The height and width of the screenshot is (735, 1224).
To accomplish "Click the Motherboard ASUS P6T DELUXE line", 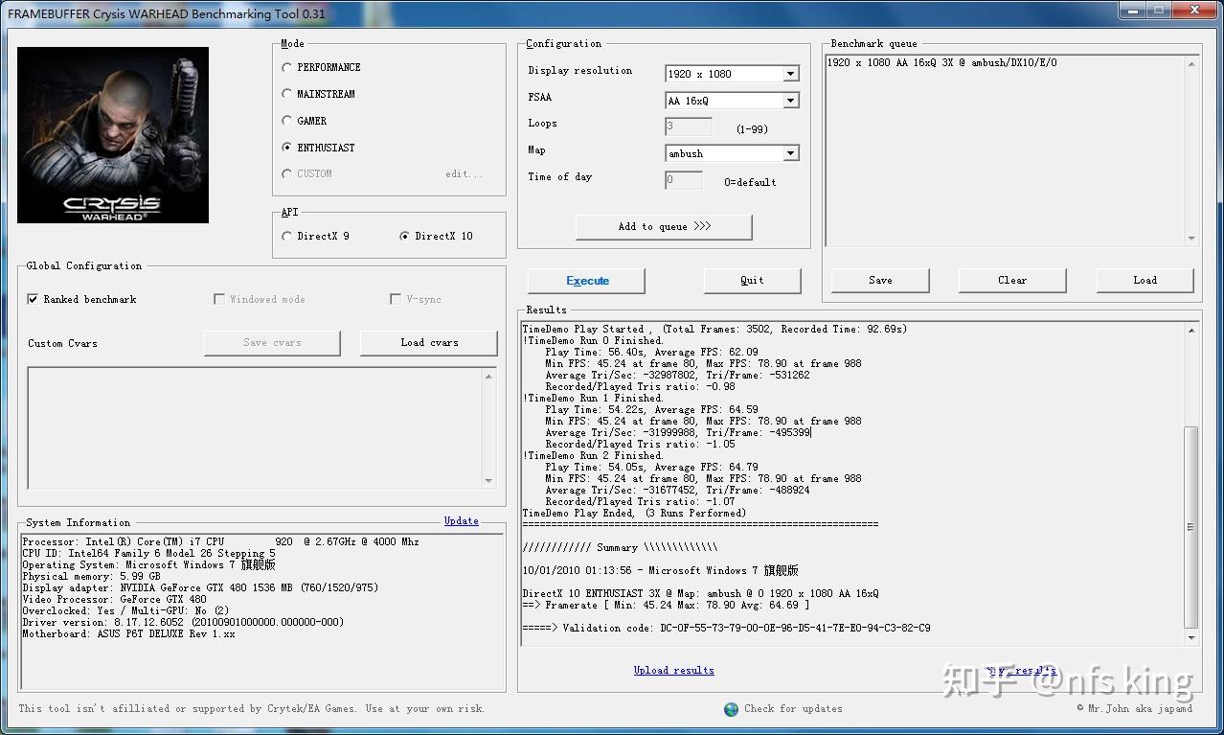I will pos(128,634).
